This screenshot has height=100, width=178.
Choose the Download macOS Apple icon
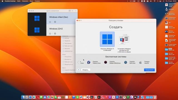point(140,62)
